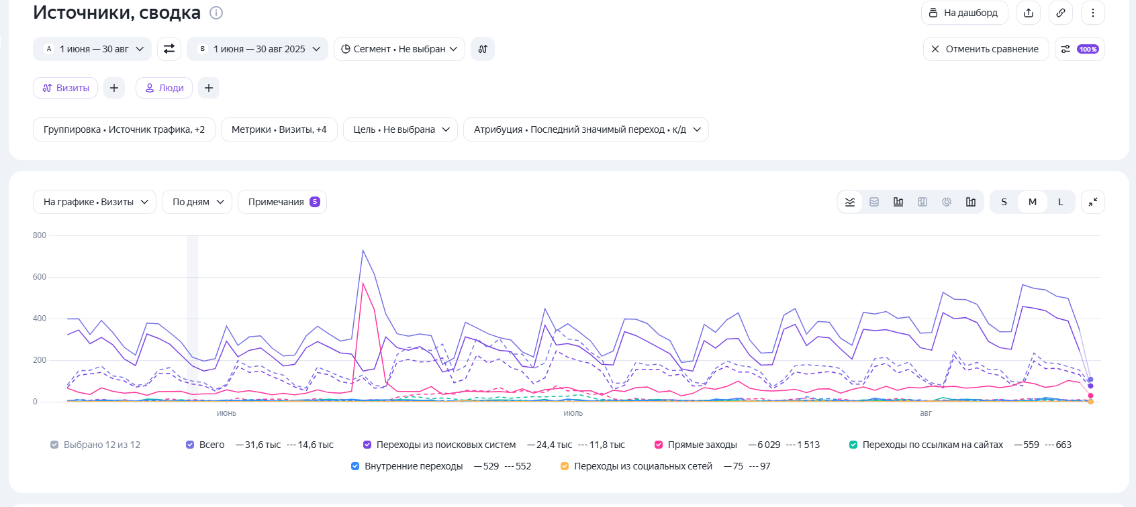Switch to the pie chart view

point(947,202)
